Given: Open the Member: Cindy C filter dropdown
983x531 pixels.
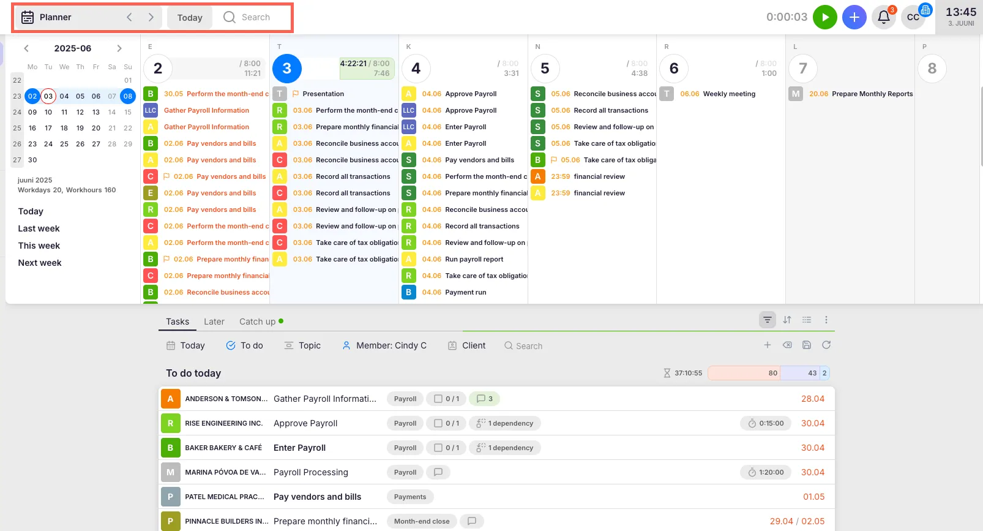Looking at the screenshot, I should [x=384, y=345].
